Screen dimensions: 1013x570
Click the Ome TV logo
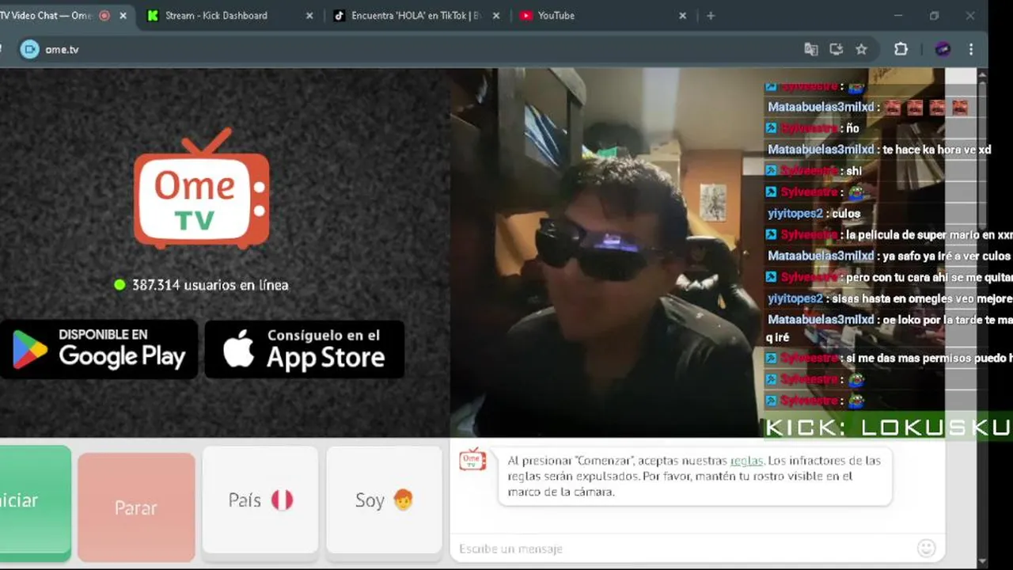point(202,188)
